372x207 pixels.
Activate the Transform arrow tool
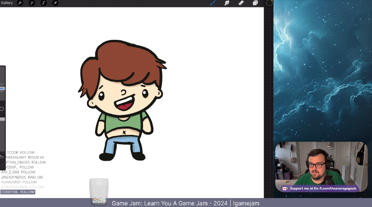[55, 3]
